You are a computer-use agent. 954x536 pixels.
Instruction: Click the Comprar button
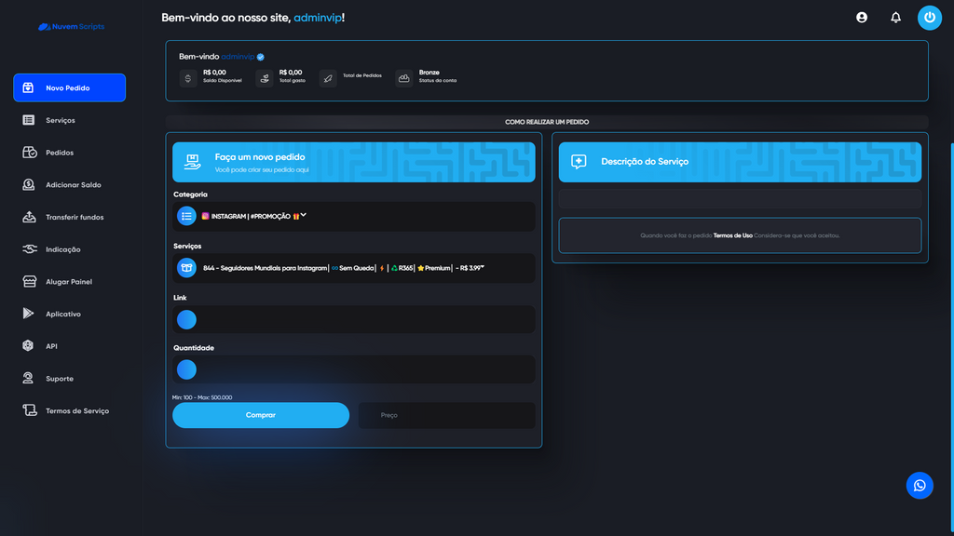coord(260,415)
